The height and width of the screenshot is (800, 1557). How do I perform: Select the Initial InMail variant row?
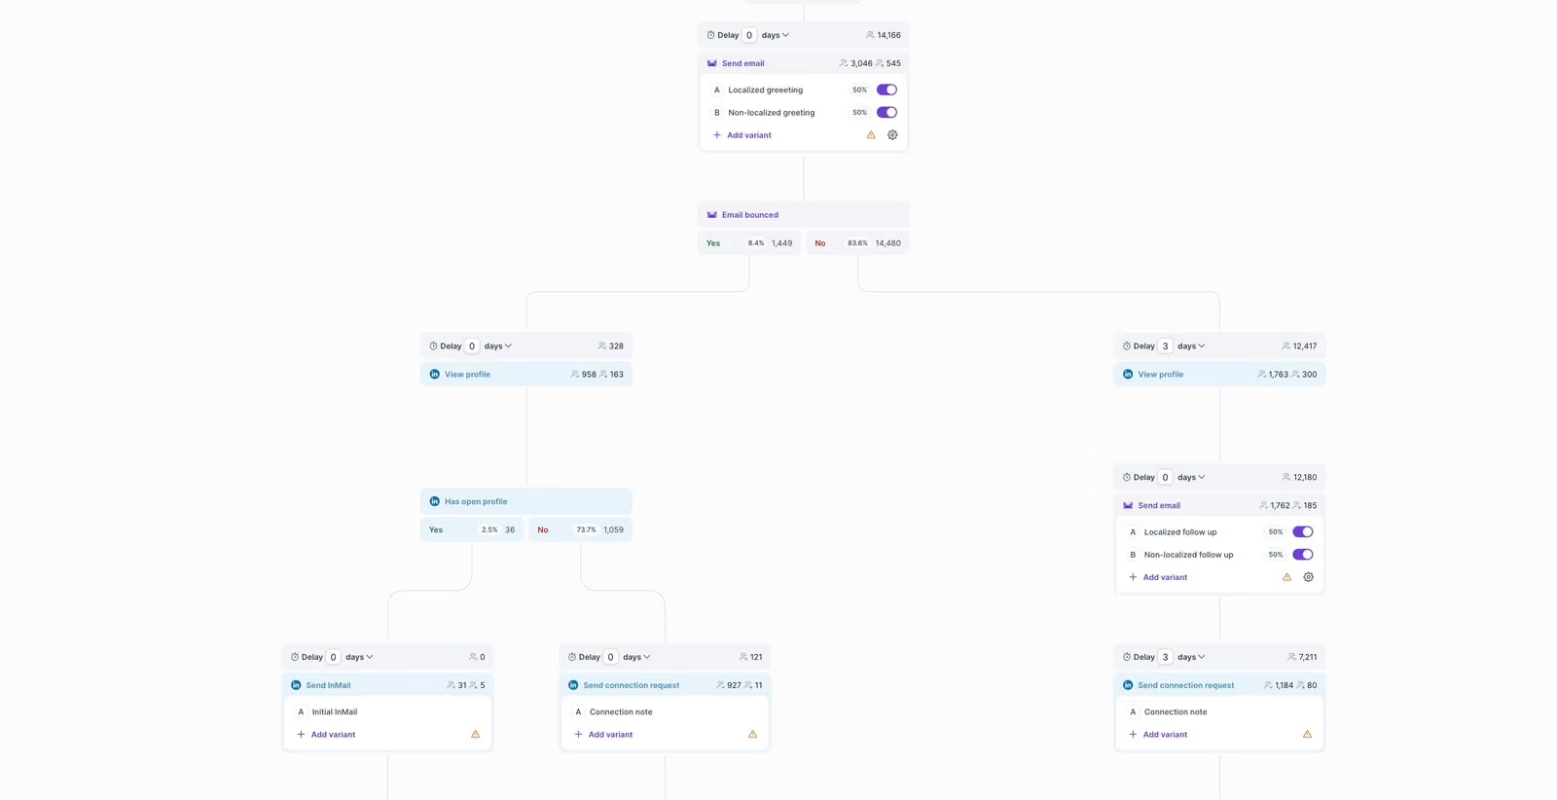pos(387,711)
